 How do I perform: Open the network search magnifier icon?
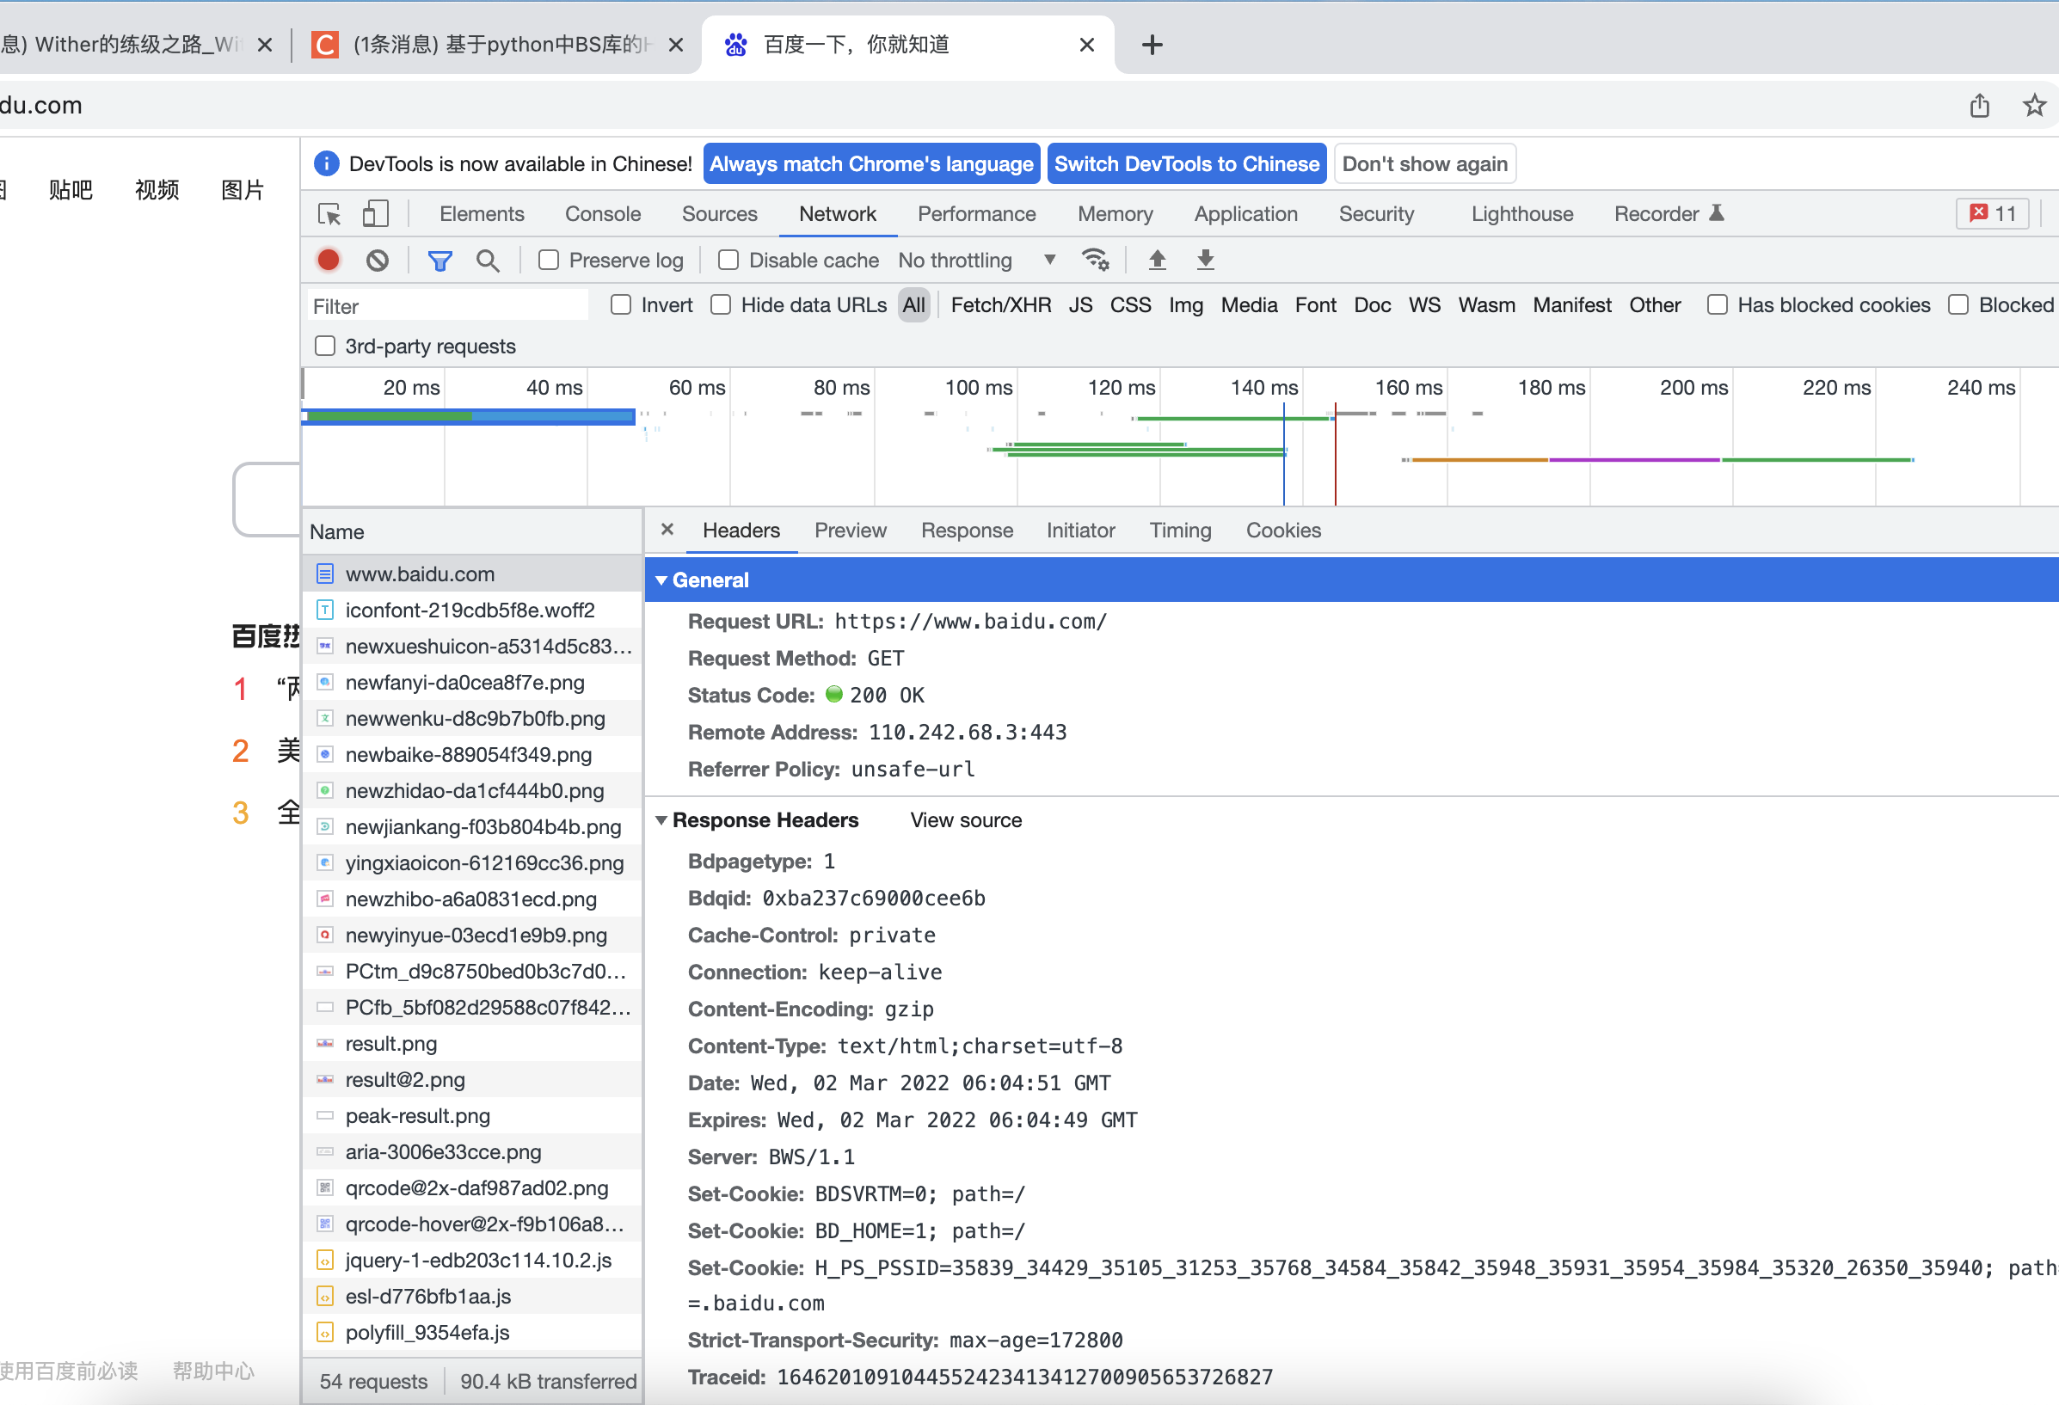coord(488,260)
